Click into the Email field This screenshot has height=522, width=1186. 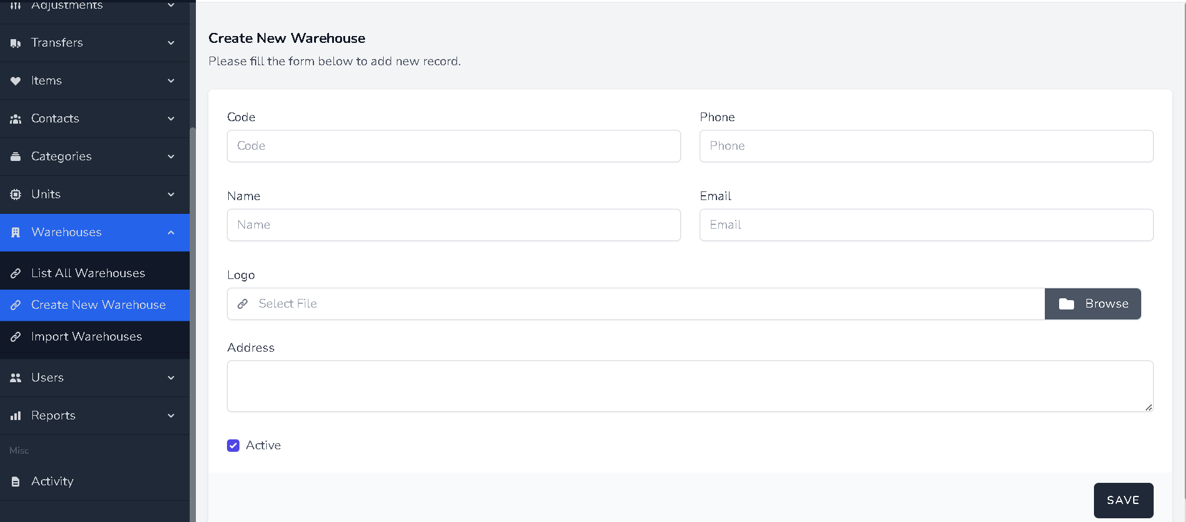pos(926,225)
